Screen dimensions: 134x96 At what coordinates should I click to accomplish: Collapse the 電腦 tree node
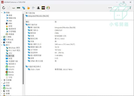[x=2, y=13]
